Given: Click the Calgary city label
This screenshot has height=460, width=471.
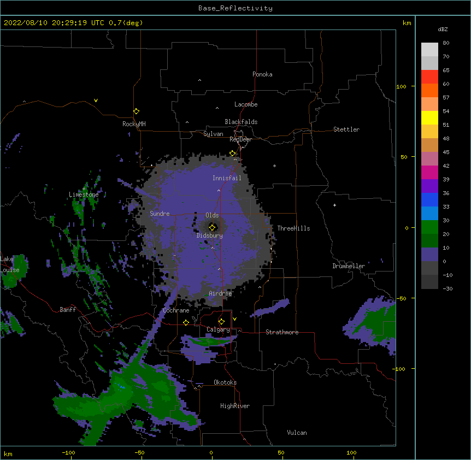Looking at the screenshot, I should click(x=218, y=329).
